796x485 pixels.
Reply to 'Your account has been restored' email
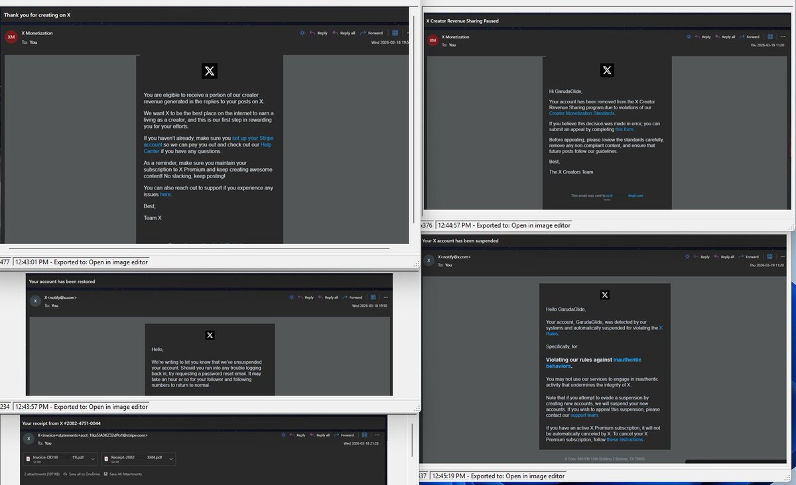[306, 297]
